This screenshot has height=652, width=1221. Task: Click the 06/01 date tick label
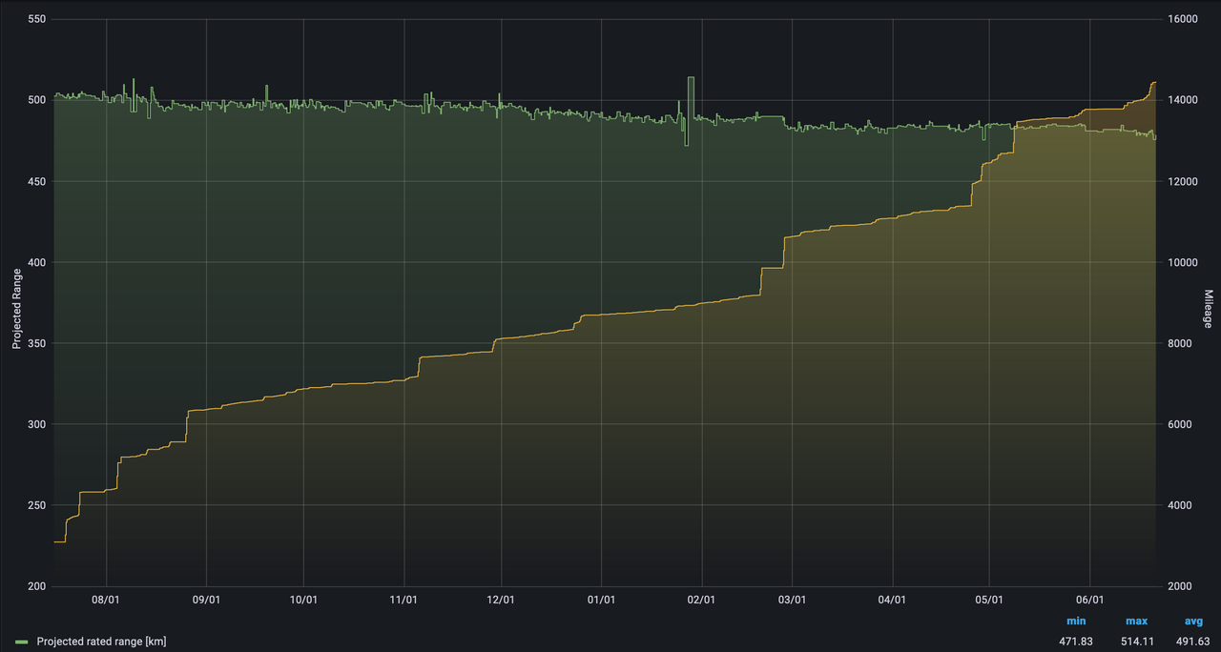click(1090, 601)
